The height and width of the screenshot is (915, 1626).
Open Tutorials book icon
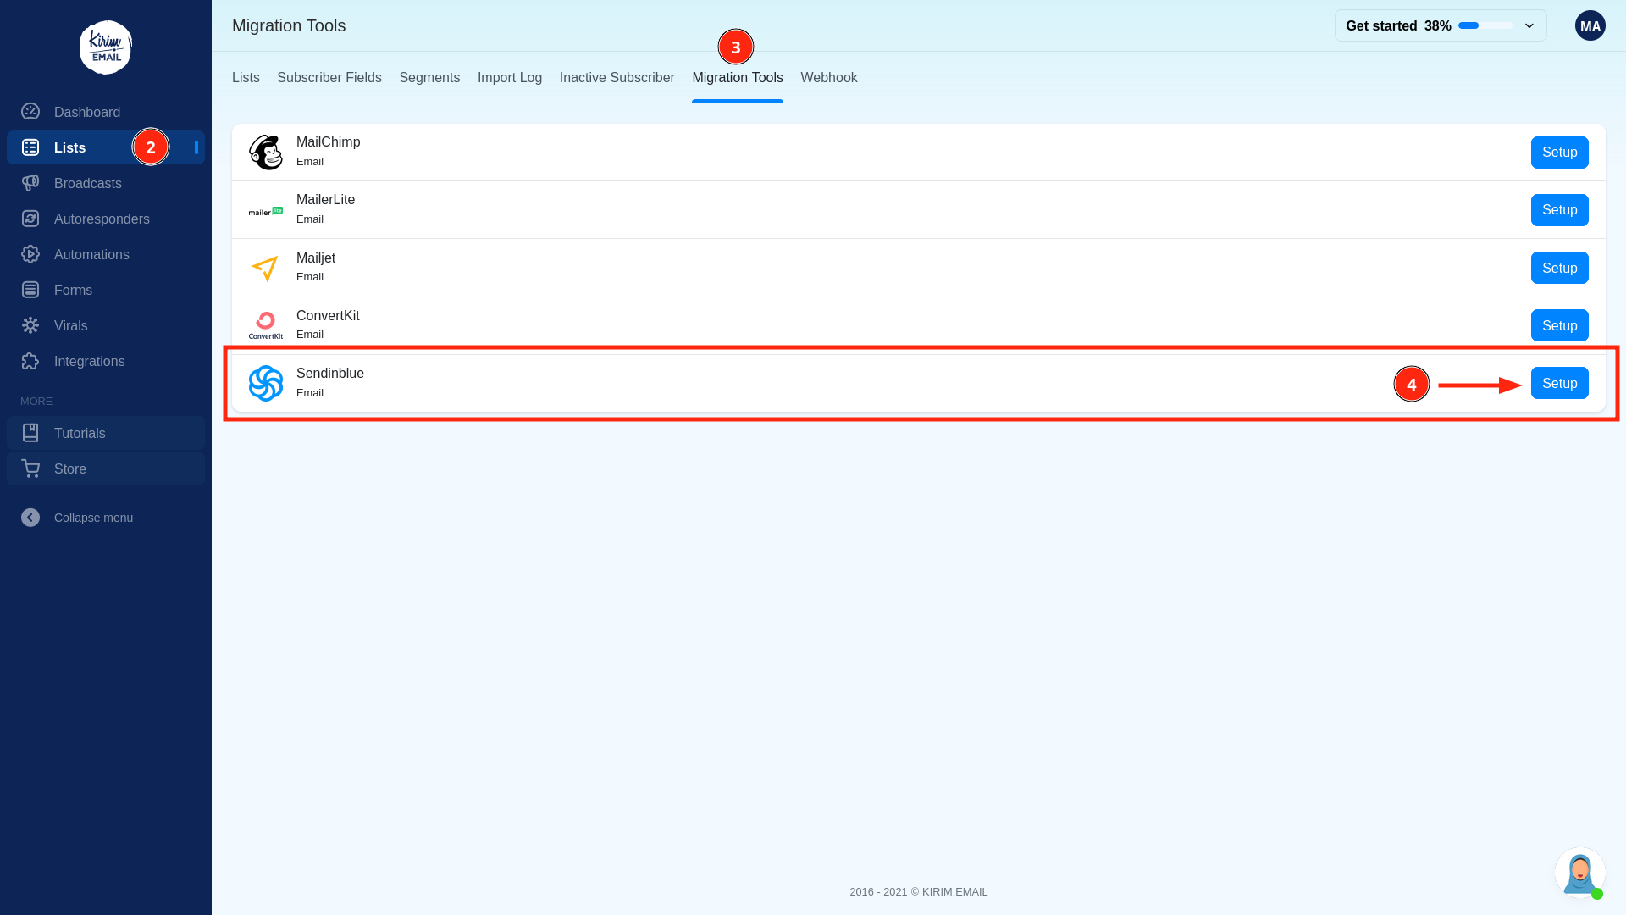pos(30,433)
